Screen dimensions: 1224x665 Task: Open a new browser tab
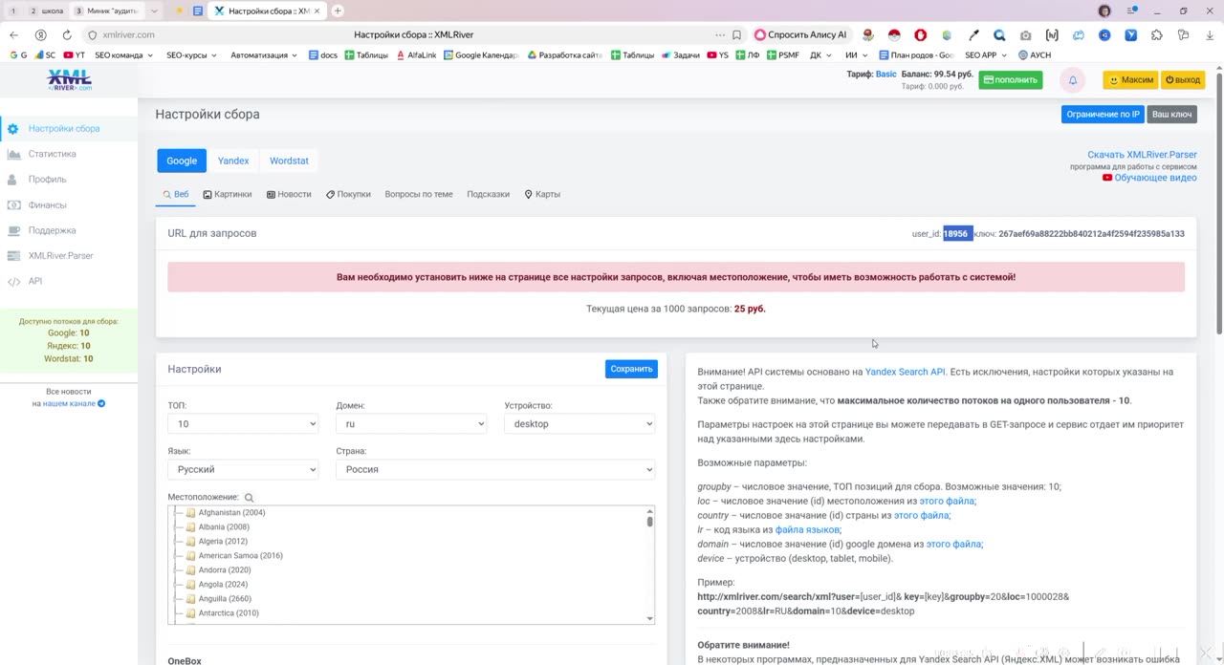tap(338, 11)
